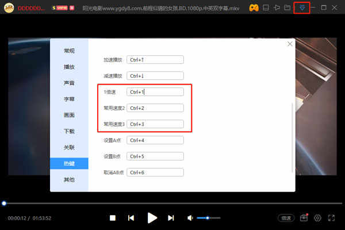The height and width of the screenshot is (230, 345).
Task: Click the Ctrl+2 hotkey field
Action: tap(155, 108)
